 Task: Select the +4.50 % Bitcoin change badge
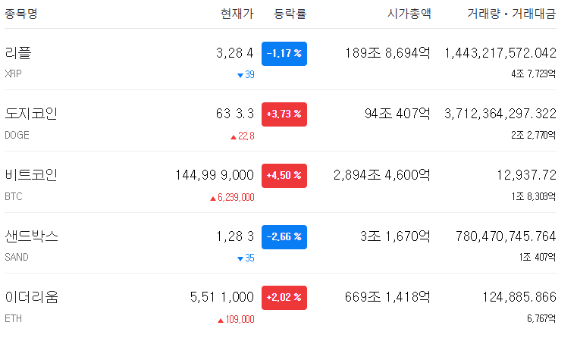click(x=284, y=176)
